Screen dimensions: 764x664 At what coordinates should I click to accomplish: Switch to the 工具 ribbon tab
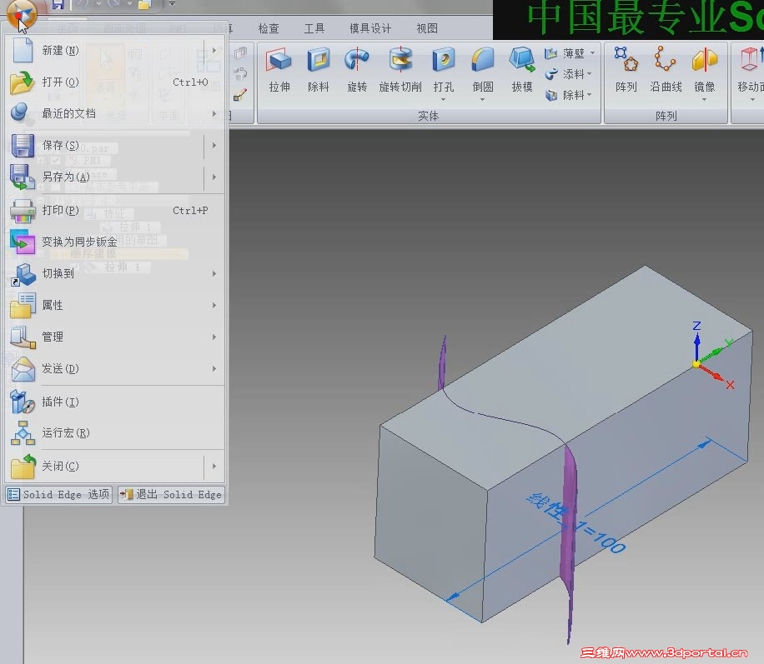point(314,28)
